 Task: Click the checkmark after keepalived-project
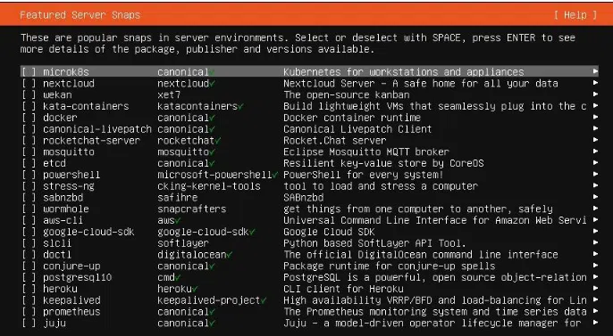tap(264, 300)
